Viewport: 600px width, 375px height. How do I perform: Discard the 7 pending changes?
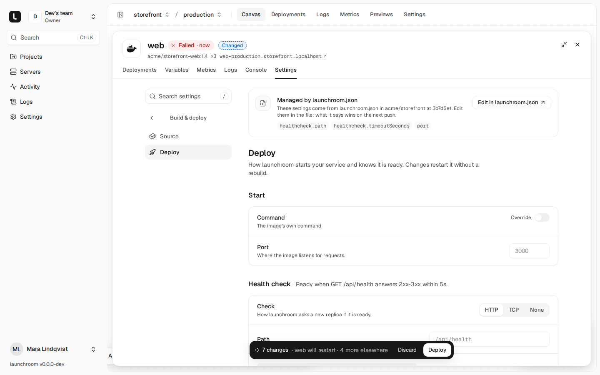point(407,350)
